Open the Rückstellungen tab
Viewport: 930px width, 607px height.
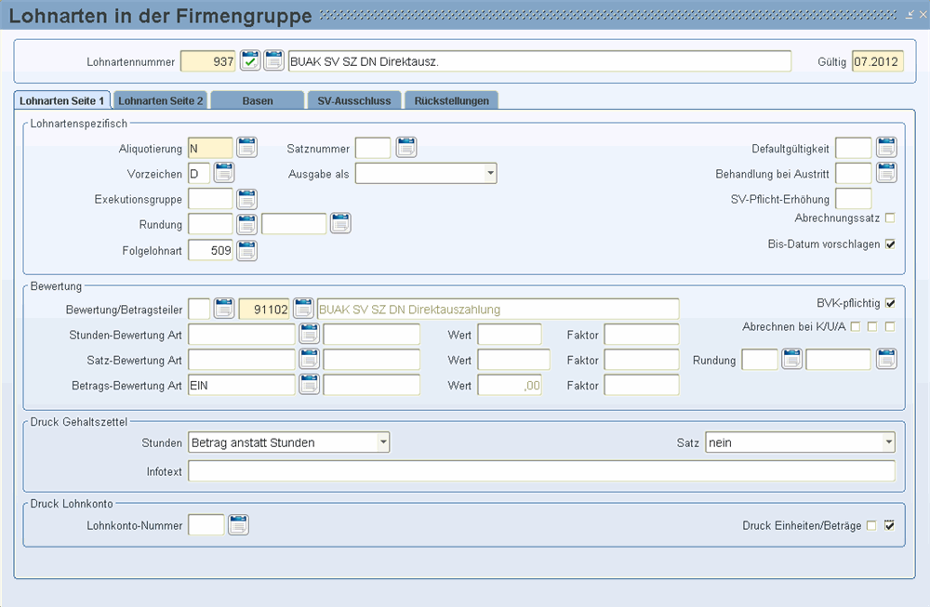point(451,100)
